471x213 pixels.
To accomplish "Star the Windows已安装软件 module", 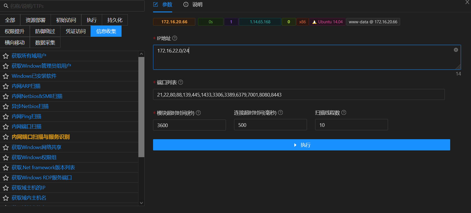I will 6,76.
